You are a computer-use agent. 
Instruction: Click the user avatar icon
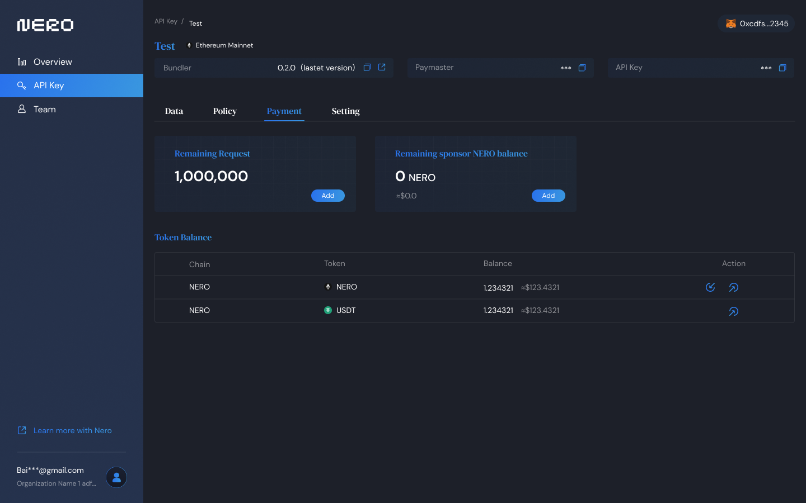(x=116, y=477)
